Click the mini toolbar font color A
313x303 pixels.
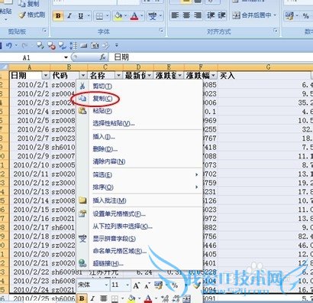pyautogui.click(x=148, y=298)
